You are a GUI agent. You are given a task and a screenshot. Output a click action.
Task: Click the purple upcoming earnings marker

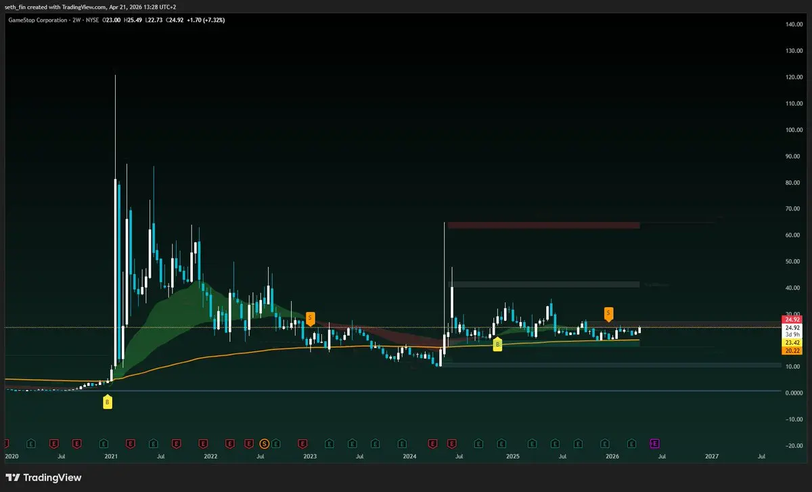(x=654, y=443)
